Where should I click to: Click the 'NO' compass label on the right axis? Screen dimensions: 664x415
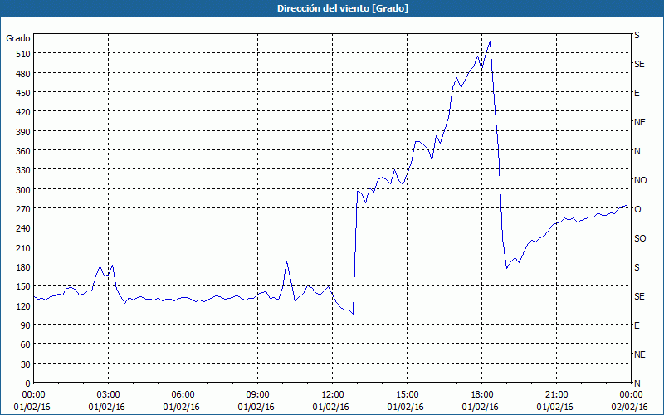pos(640,180)
